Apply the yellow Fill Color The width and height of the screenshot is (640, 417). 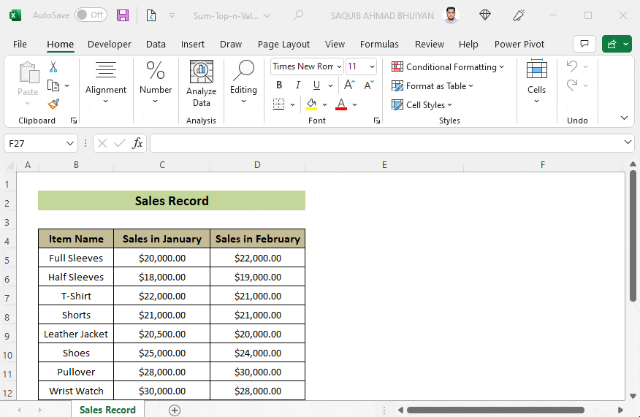point(311,104)
